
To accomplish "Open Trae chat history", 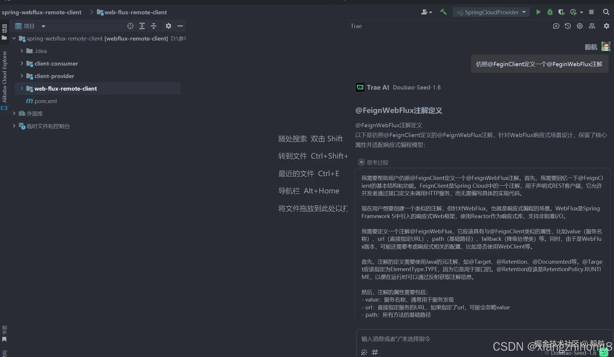I will click(568, 26).
